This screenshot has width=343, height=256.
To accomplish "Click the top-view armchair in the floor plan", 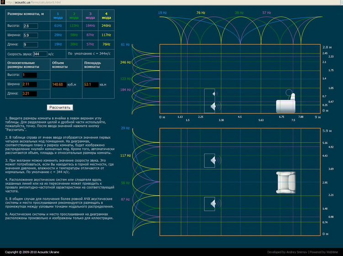I will coord(286,182).
